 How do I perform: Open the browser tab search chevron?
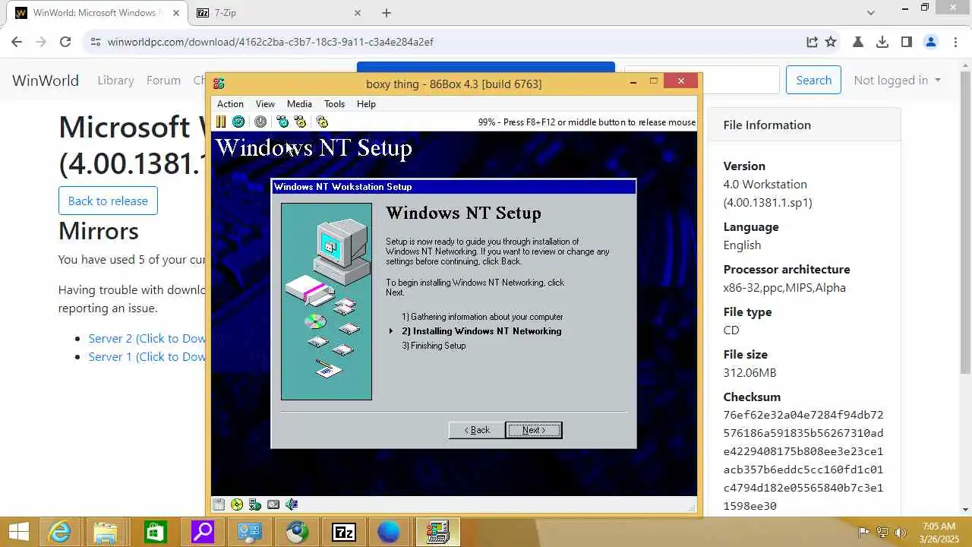871,13
